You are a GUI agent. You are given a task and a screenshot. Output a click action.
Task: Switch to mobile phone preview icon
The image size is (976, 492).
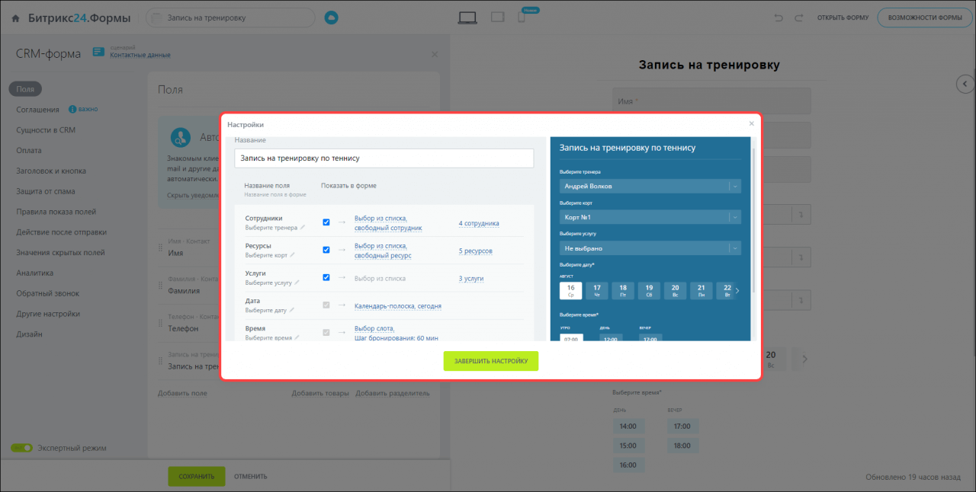click(x=522, y=18)
